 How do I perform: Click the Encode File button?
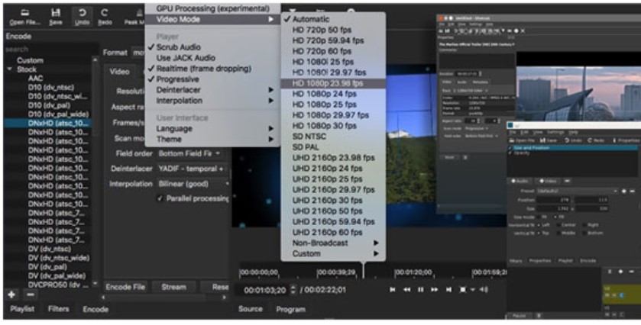(125, 287)
